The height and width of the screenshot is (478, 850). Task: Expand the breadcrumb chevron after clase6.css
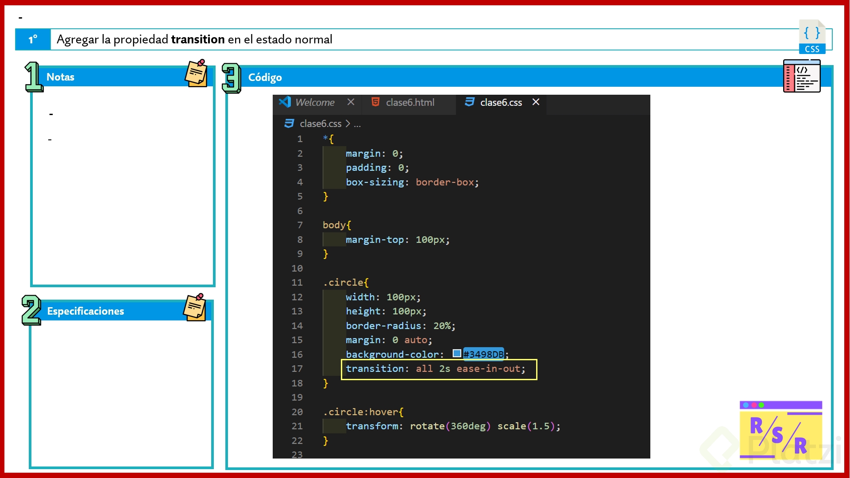pos(348,124)
